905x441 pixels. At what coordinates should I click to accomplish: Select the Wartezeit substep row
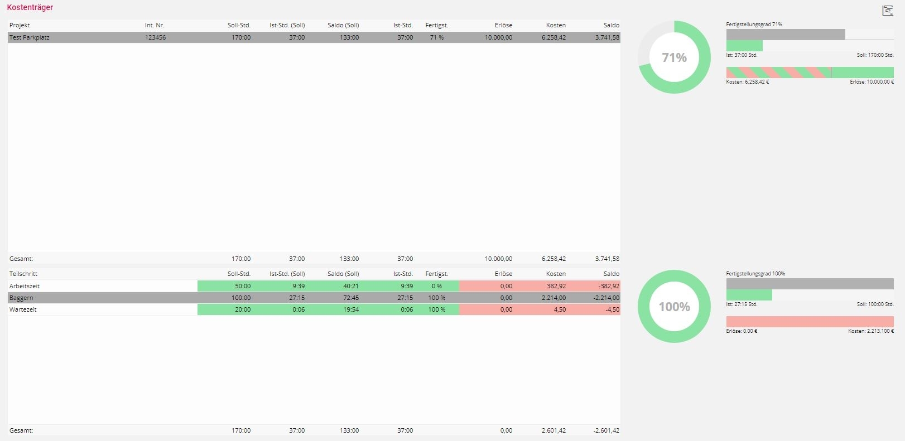23,309
